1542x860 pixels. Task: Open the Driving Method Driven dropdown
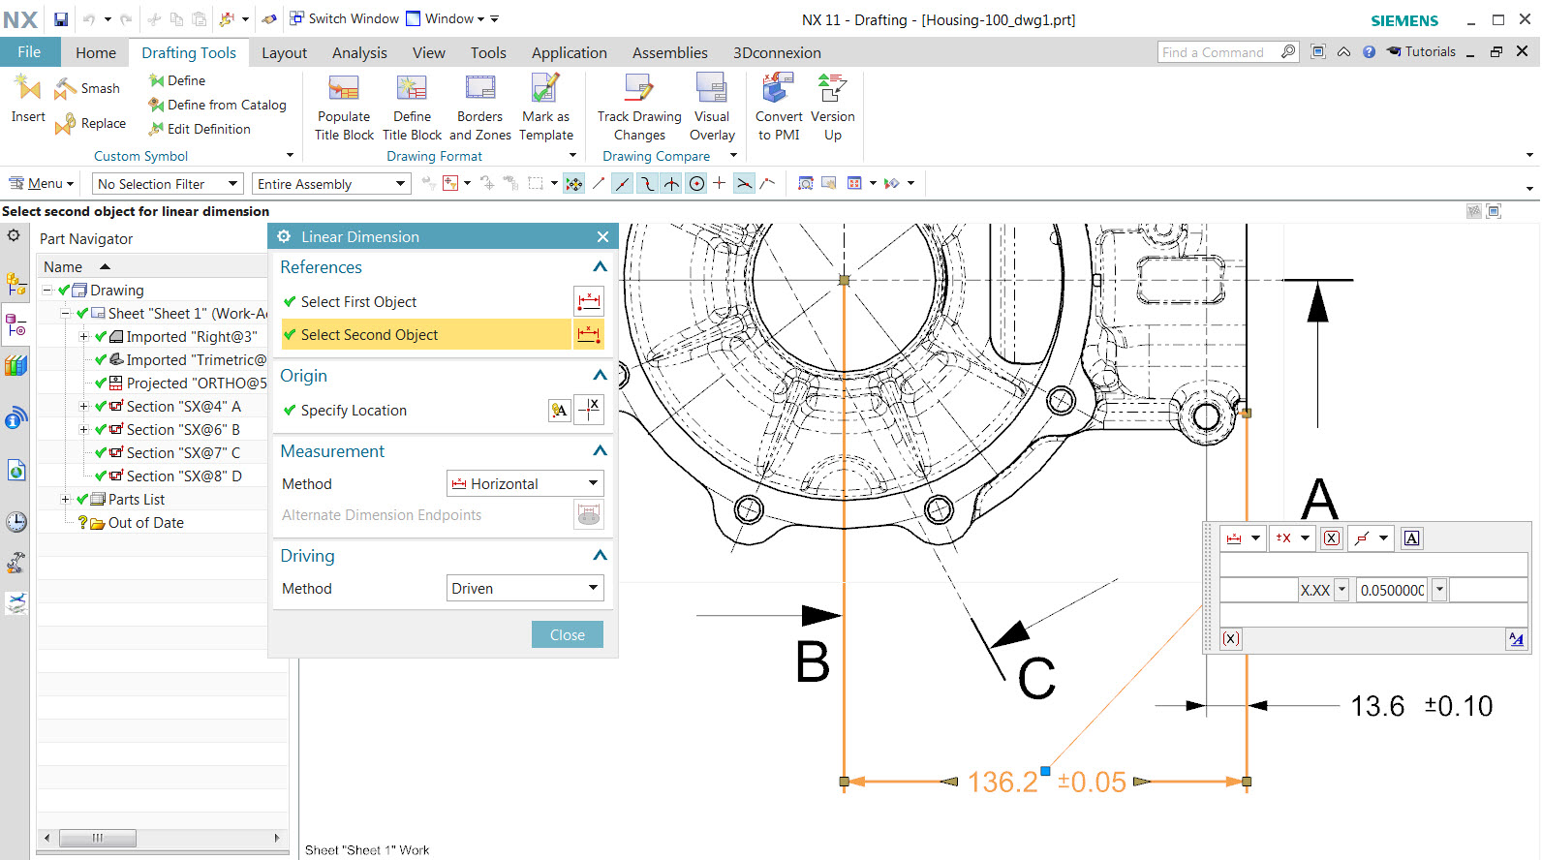[525, 588]
